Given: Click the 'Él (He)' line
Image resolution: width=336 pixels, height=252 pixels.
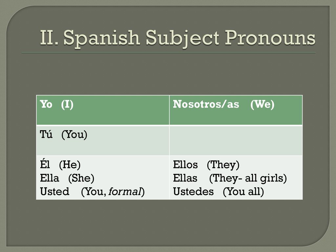Looking at the screenshot, I should pos(60,165).
